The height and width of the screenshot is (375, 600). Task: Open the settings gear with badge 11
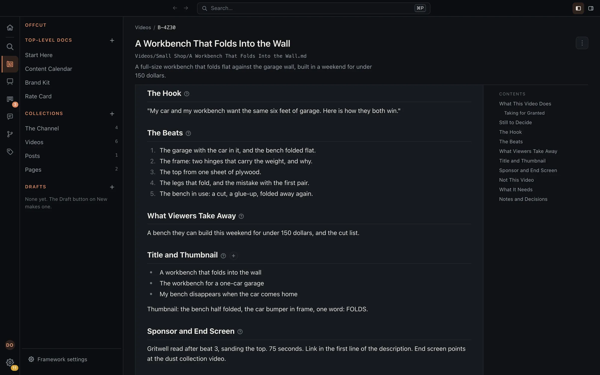[x=10, y=362]
